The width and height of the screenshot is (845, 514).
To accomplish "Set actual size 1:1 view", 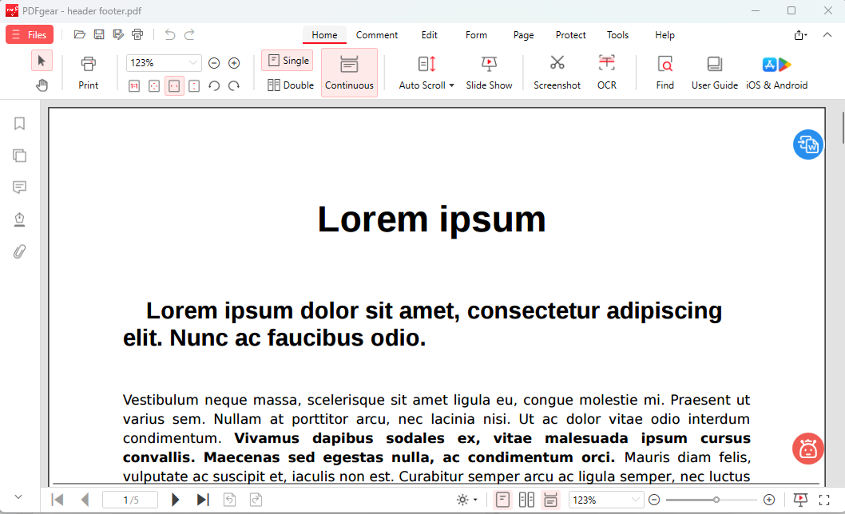I will pos(134,85).
